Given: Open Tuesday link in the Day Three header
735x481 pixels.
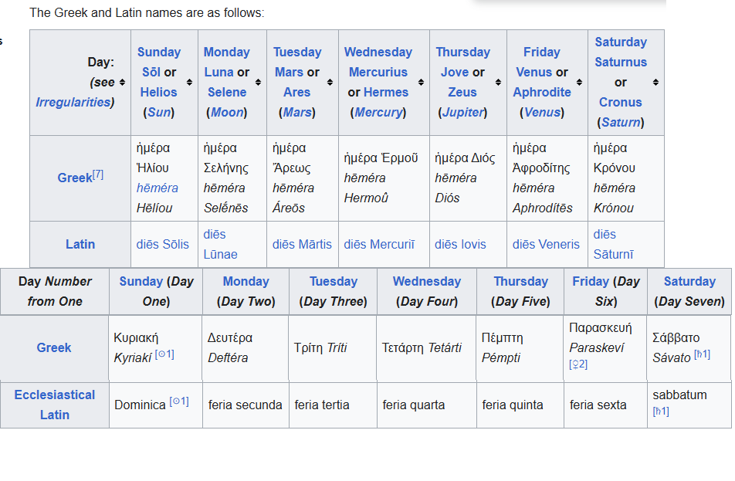Looking at the screenshot, I should (x=334, y=281).
